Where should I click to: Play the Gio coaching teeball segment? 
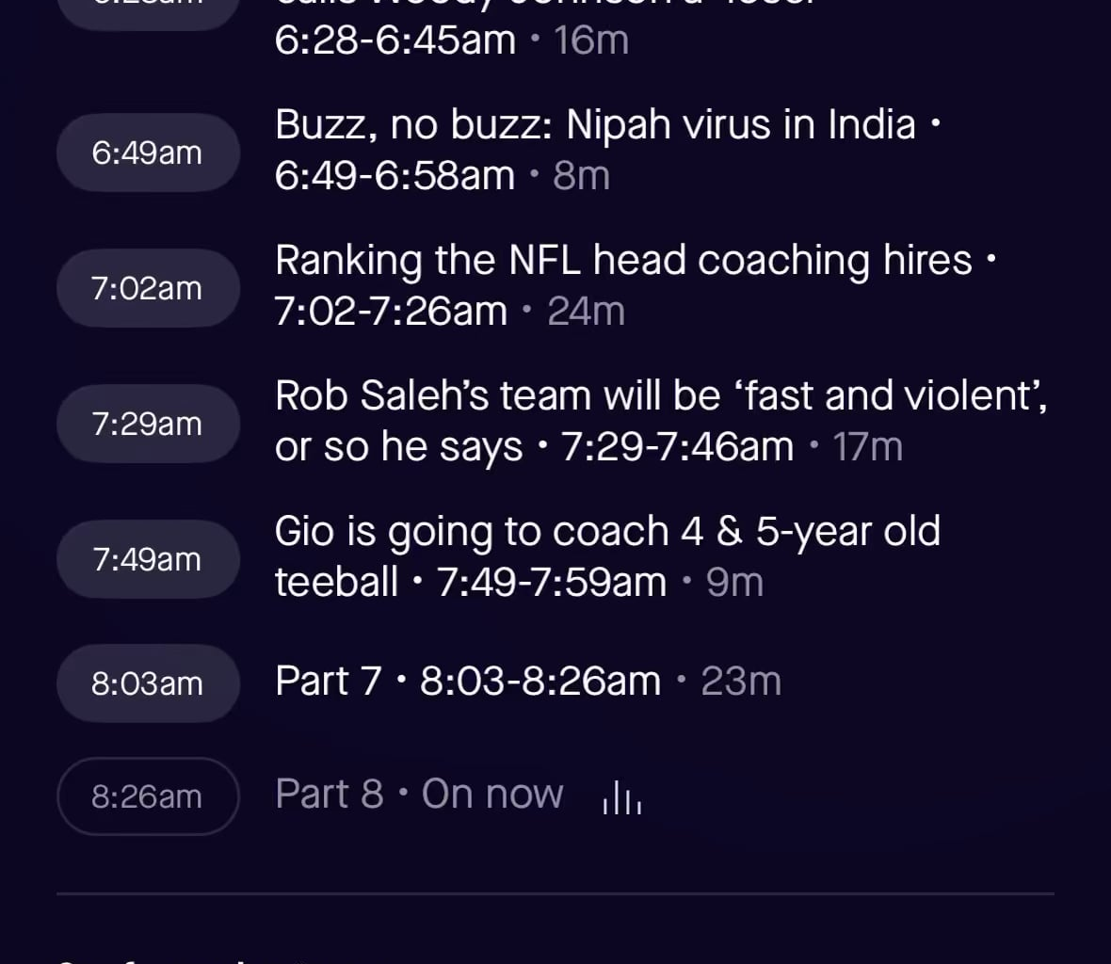pos(607,532)
